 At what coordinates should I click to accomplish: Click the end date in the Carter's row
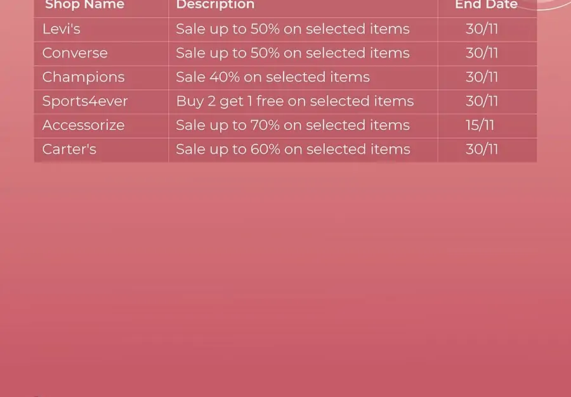click(x=482, y=149)
